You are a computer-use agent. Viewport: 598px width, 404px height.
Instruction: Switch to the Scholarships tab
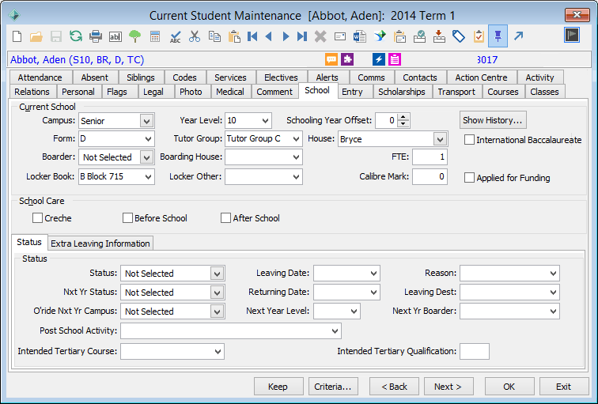point(402,92)
